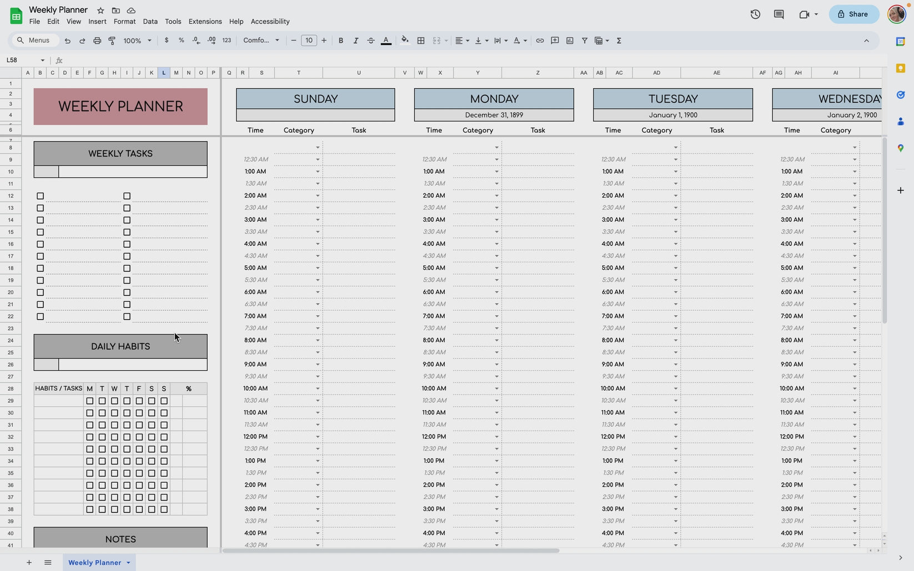The image size is (914, 571).
Task: Decrease decimal places
Action: (x=195, y=41)
